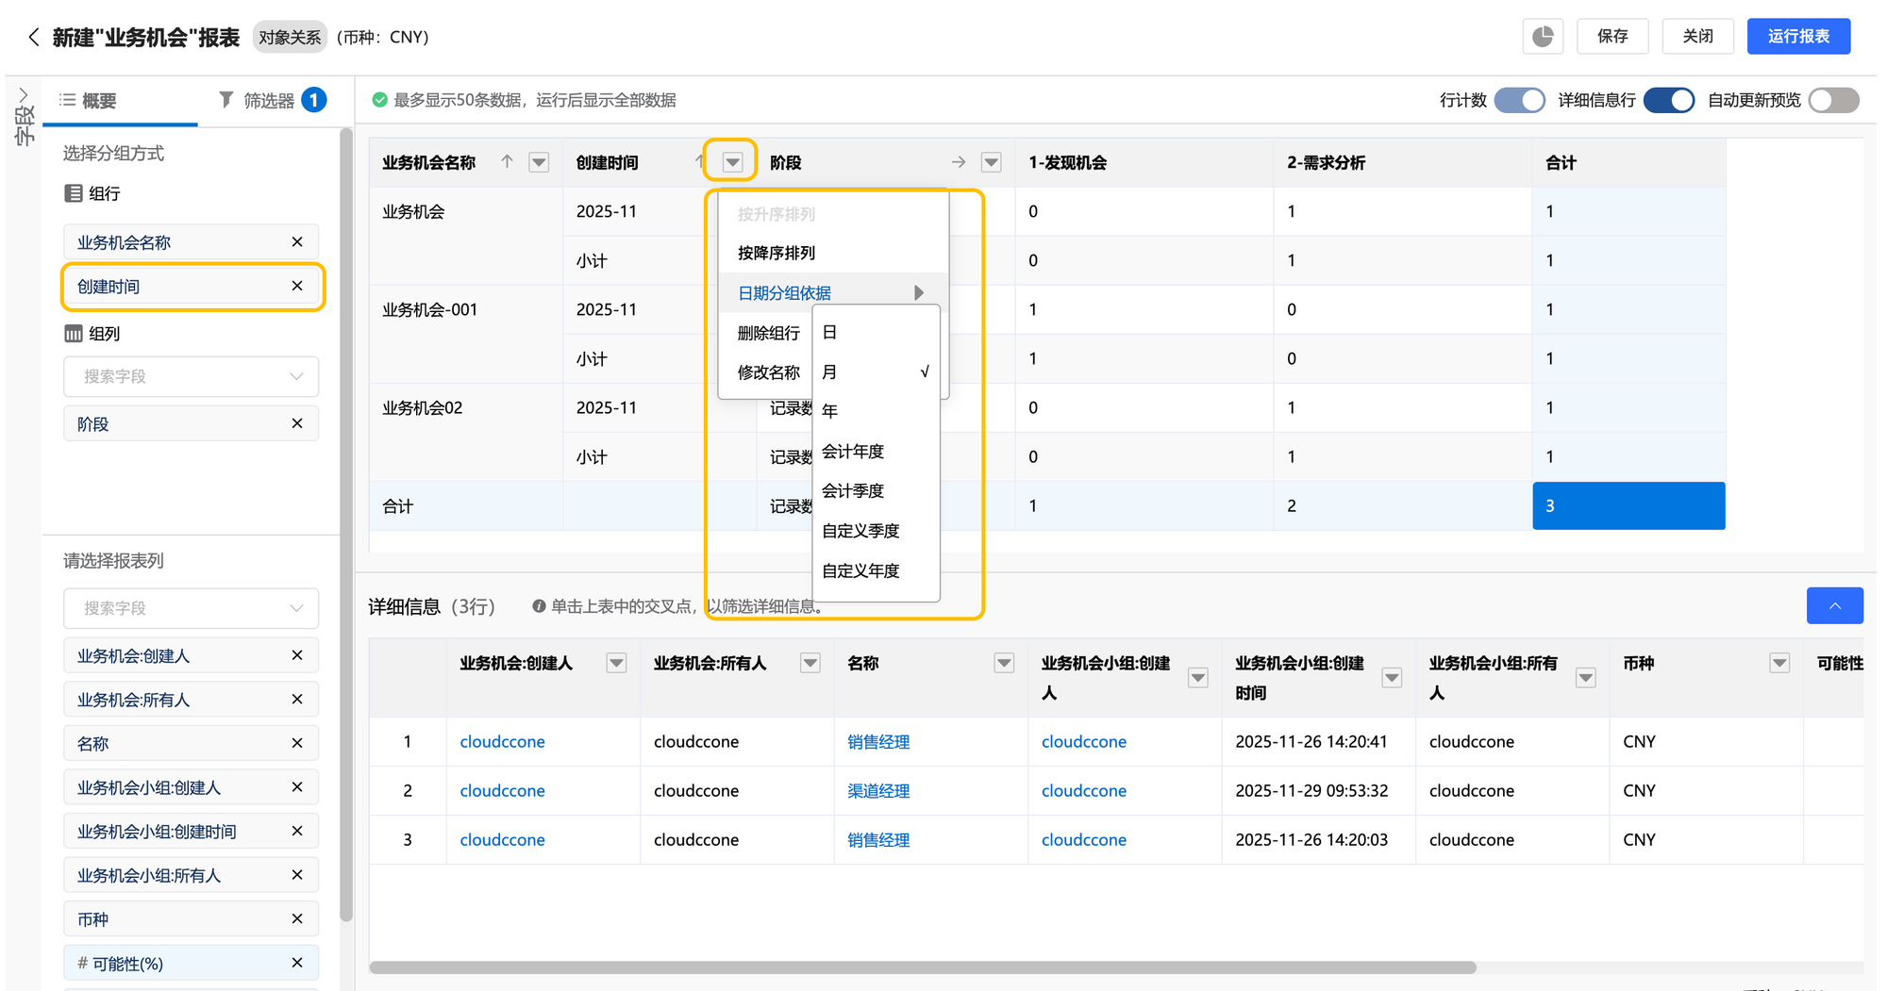Remove 创建时间 grouping with its X icon
This screenshot has height=991, width=1887.
click(297, 287)
